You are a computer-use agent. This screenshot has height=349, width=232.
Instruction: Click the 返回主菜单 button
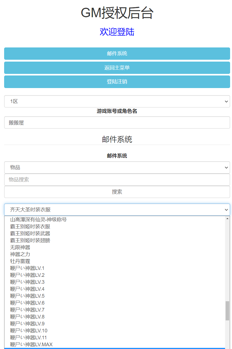click(117, 68)
